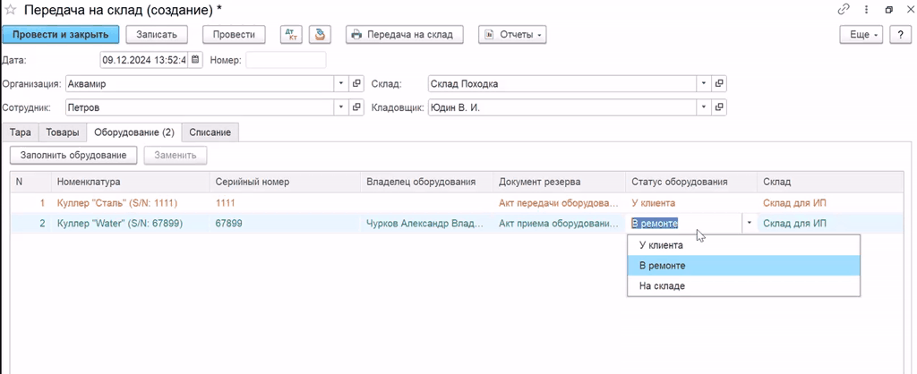Click Провести и закрыть button
Screen dimensions: 917x374
point(60,35)
